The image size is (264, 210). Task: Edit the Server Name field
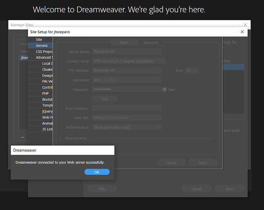click(127, 52)
